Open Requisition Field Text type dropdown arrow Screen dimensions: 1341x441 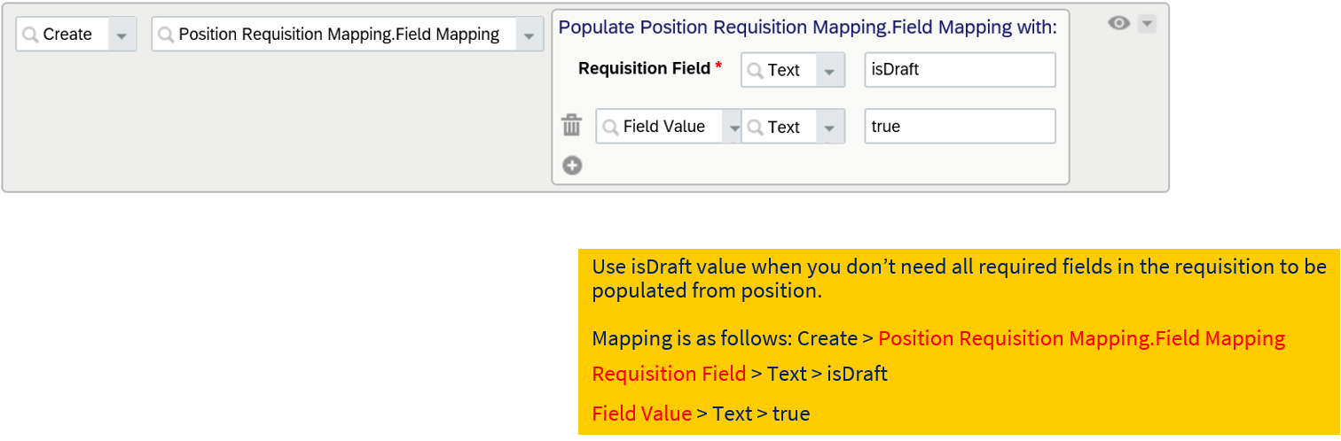tap(829, 70)
